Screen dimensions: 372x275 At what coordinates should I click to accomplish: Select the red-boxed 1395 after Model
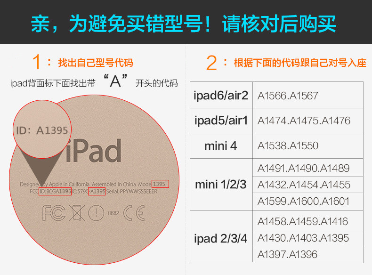pos(160,184)
